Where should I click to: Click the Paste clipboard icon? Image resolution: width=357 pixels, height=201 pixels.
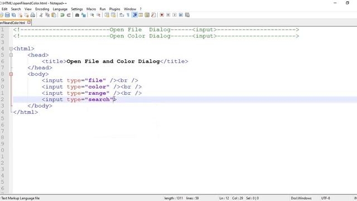(54, 15)
